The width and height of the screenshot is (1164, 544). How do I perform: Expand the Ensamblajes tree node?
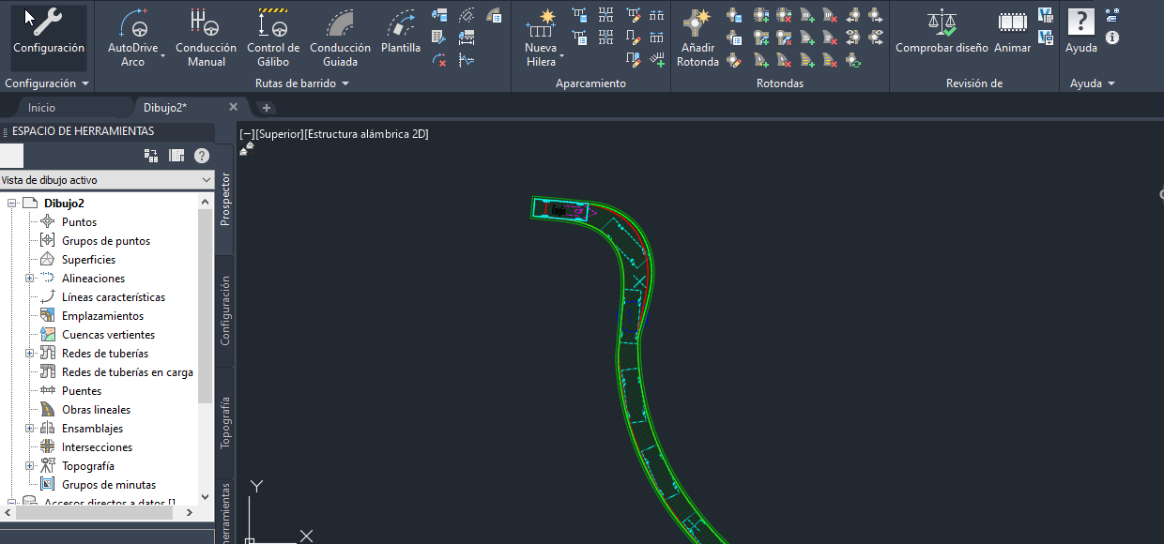[30, 429]
